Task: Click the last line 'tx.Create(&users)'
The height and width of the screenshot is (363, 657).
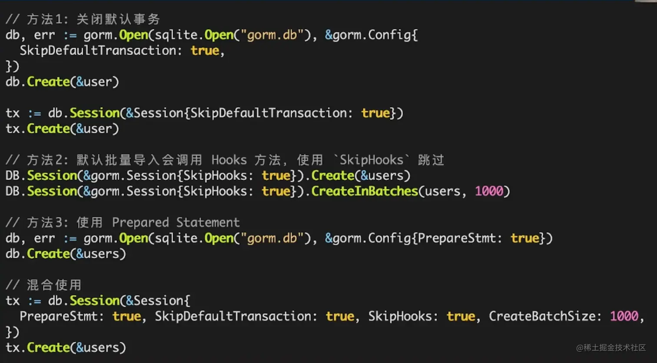Action: [66, 347]
